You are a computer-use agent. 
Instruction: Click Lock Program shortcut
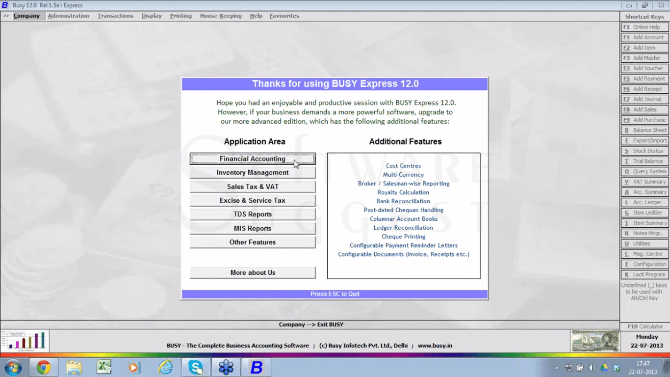click(x=644, y=274)
